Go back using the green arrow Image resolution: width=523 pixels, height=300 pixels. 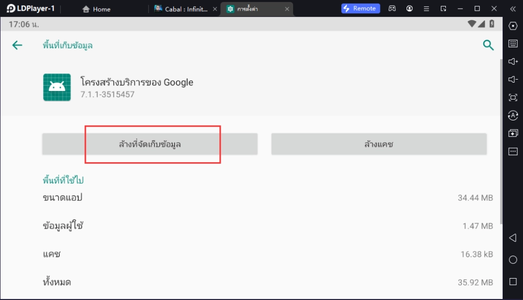(x=17, y=45)
